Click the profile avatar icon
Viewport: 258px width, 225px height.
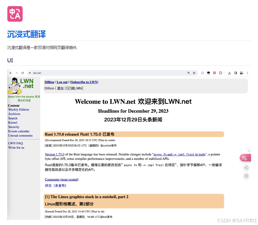click(241, 73)
